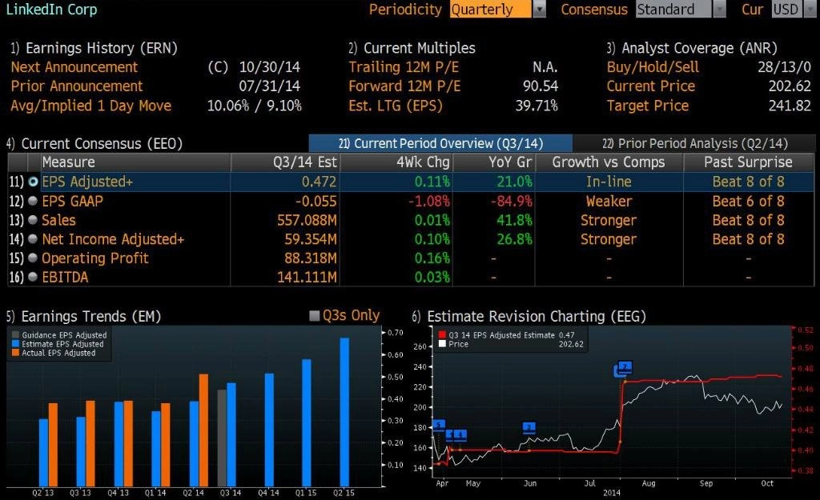Viewport: 820px width, 500px height.
Task: Click the blue Estimate EPS Adjusted legend swatch
Action: tap(15, 344)
